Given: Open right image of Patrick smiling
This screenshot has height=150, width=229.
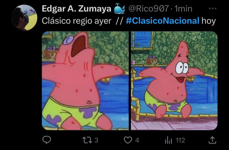Looking at the screenshot, I should coord(174,81).
